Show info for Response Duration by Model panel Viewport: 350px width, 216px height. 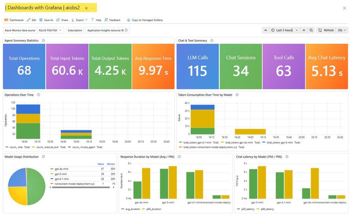[x=179, y=157]
